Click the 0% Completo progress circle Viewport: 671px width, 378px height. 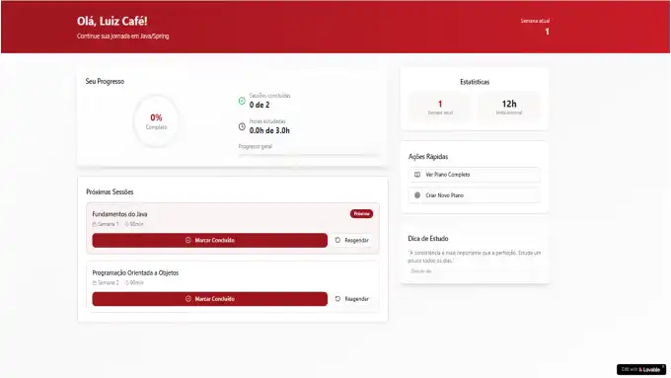pos(156,121)
